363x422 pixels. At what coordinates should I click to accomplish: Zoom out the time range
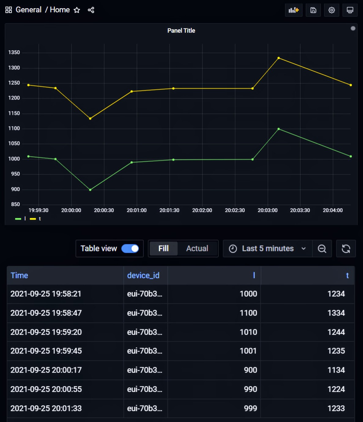(322, 249)
